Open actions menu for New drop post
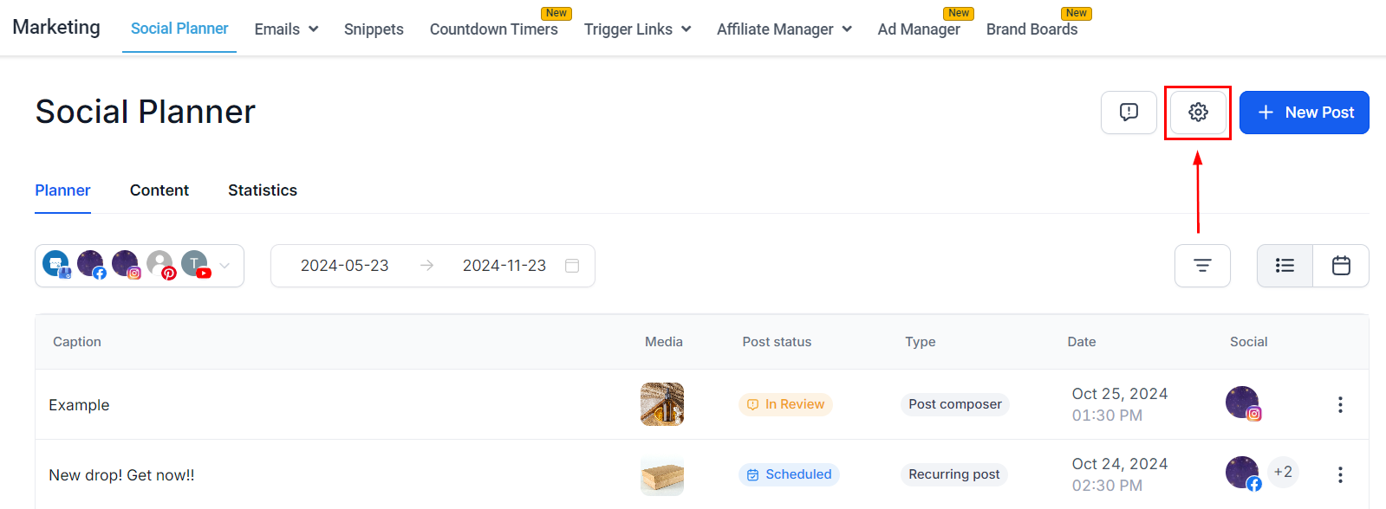 point(1340,475)
